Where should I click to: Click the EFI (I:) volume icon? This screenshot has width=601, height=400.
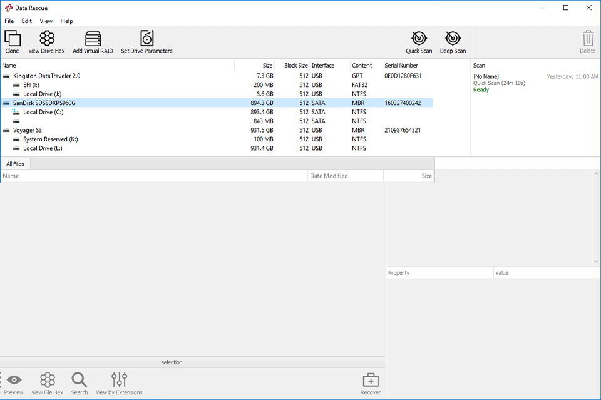[x=16, y=85]
